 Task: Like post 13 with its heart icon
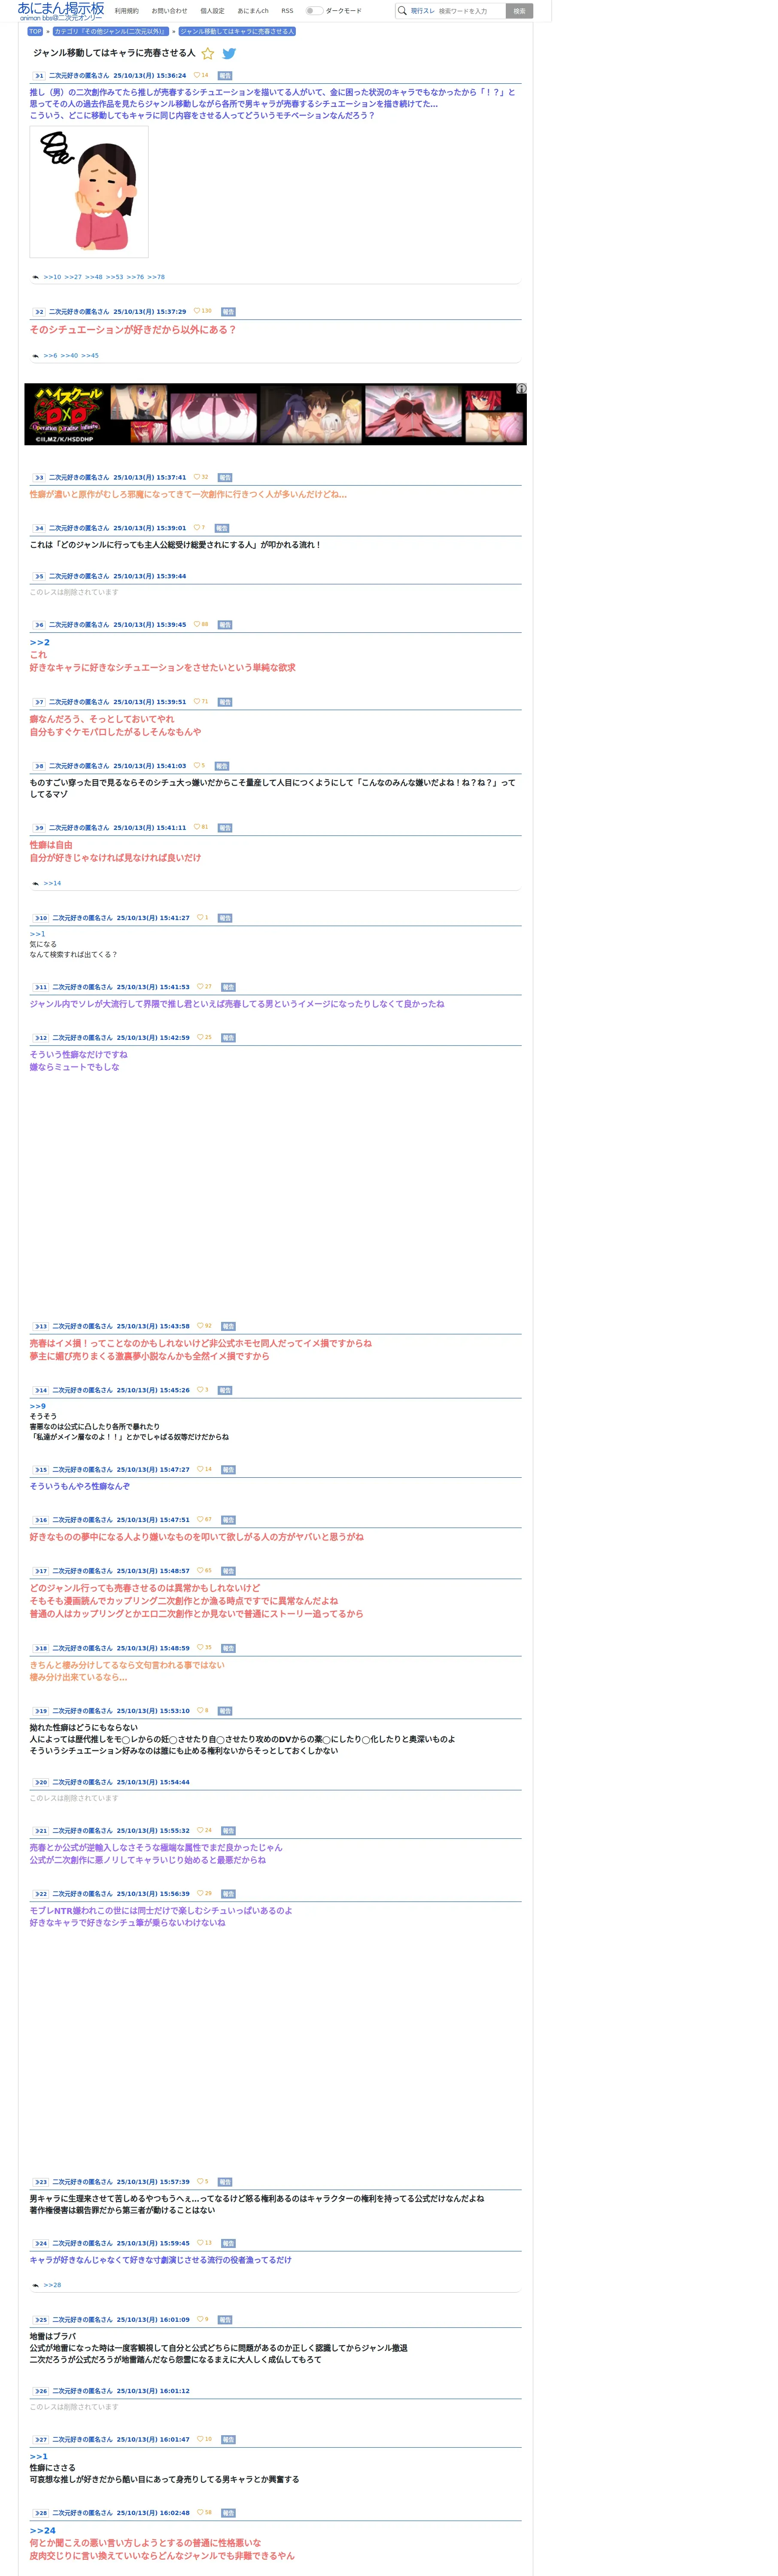pos(200,1326)
